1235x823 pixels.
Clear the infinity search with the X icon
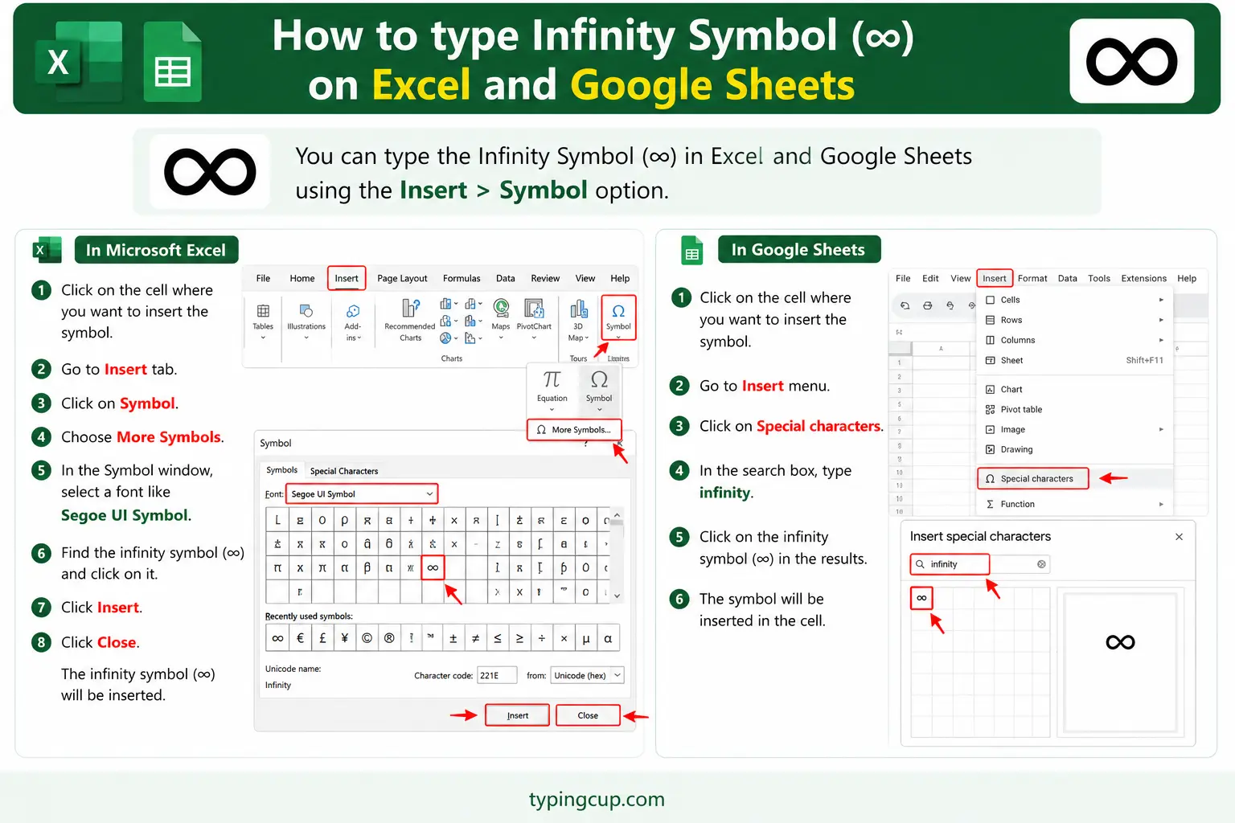click(1041, 564)
